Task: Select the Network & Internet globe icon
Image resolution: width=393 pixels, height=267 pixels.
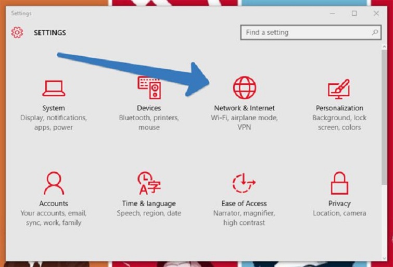Action: click(244, 87)
